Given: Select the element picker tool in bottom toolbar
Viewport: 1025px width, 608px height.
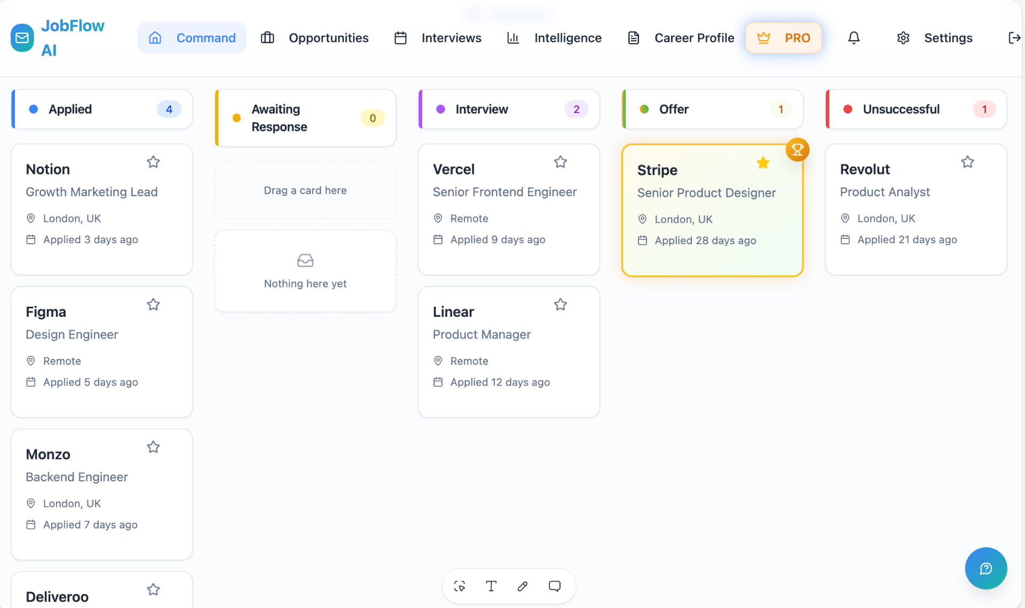Looking at the screenshot, I should click(x=460, y=586).
